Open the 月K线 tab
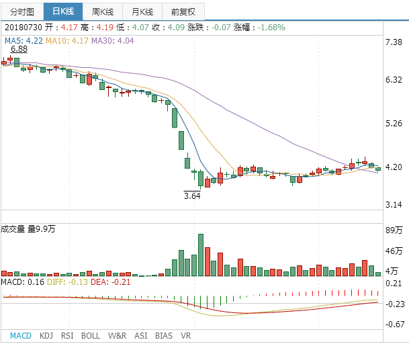Screen dimensions: 409x344 142,11
